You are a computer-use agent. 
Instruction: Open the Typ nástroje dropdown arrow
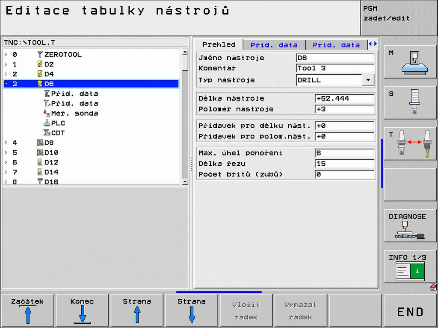tap(368, 80)
